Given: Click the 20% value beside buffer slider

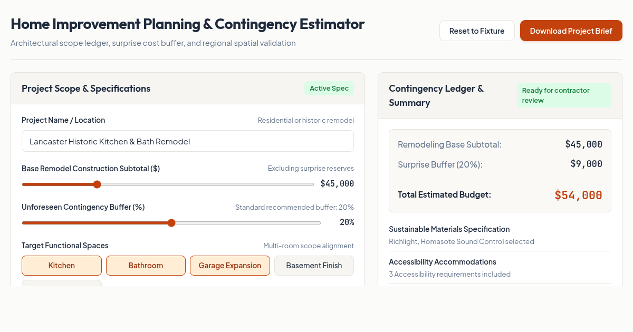Looking at the screenshot, I should click(x=347, y=222).
